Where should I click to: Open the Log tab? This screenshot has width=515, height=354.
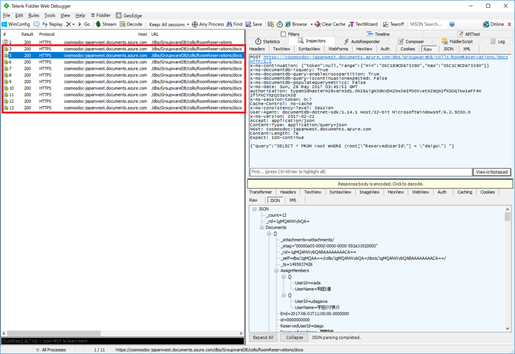497,41
